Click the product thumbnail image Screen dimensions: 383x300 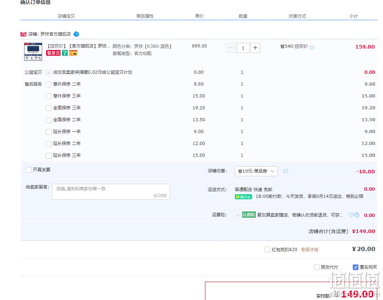pos(33,52)
